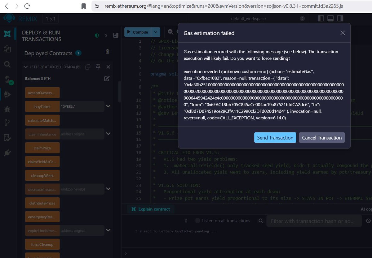
Task: Pin the deployed Lettery contract
Action: click(97, 67)
